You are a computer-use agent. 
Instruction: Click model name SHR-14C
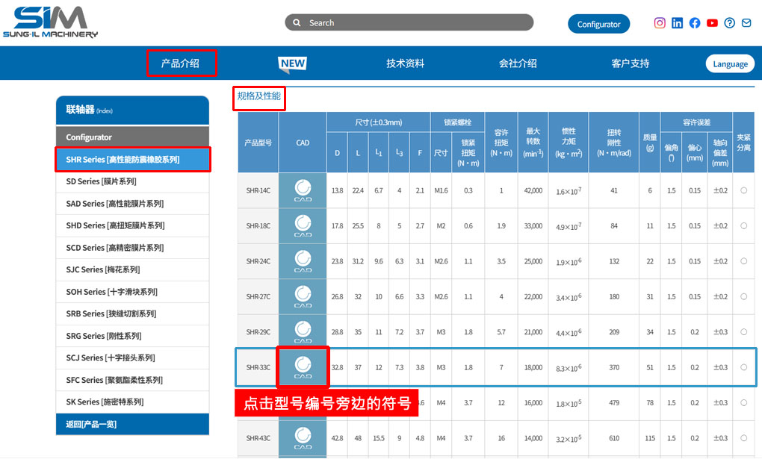pyautogui.click(x=258, y=190)
